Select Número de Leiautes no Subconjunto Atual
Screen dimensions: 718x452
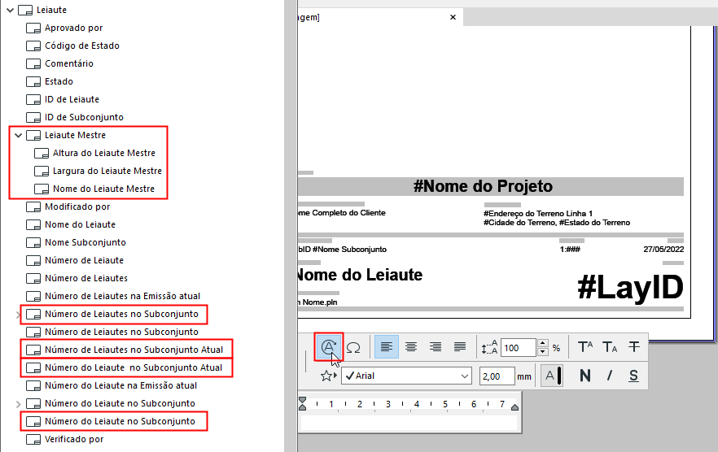(134, 350)
